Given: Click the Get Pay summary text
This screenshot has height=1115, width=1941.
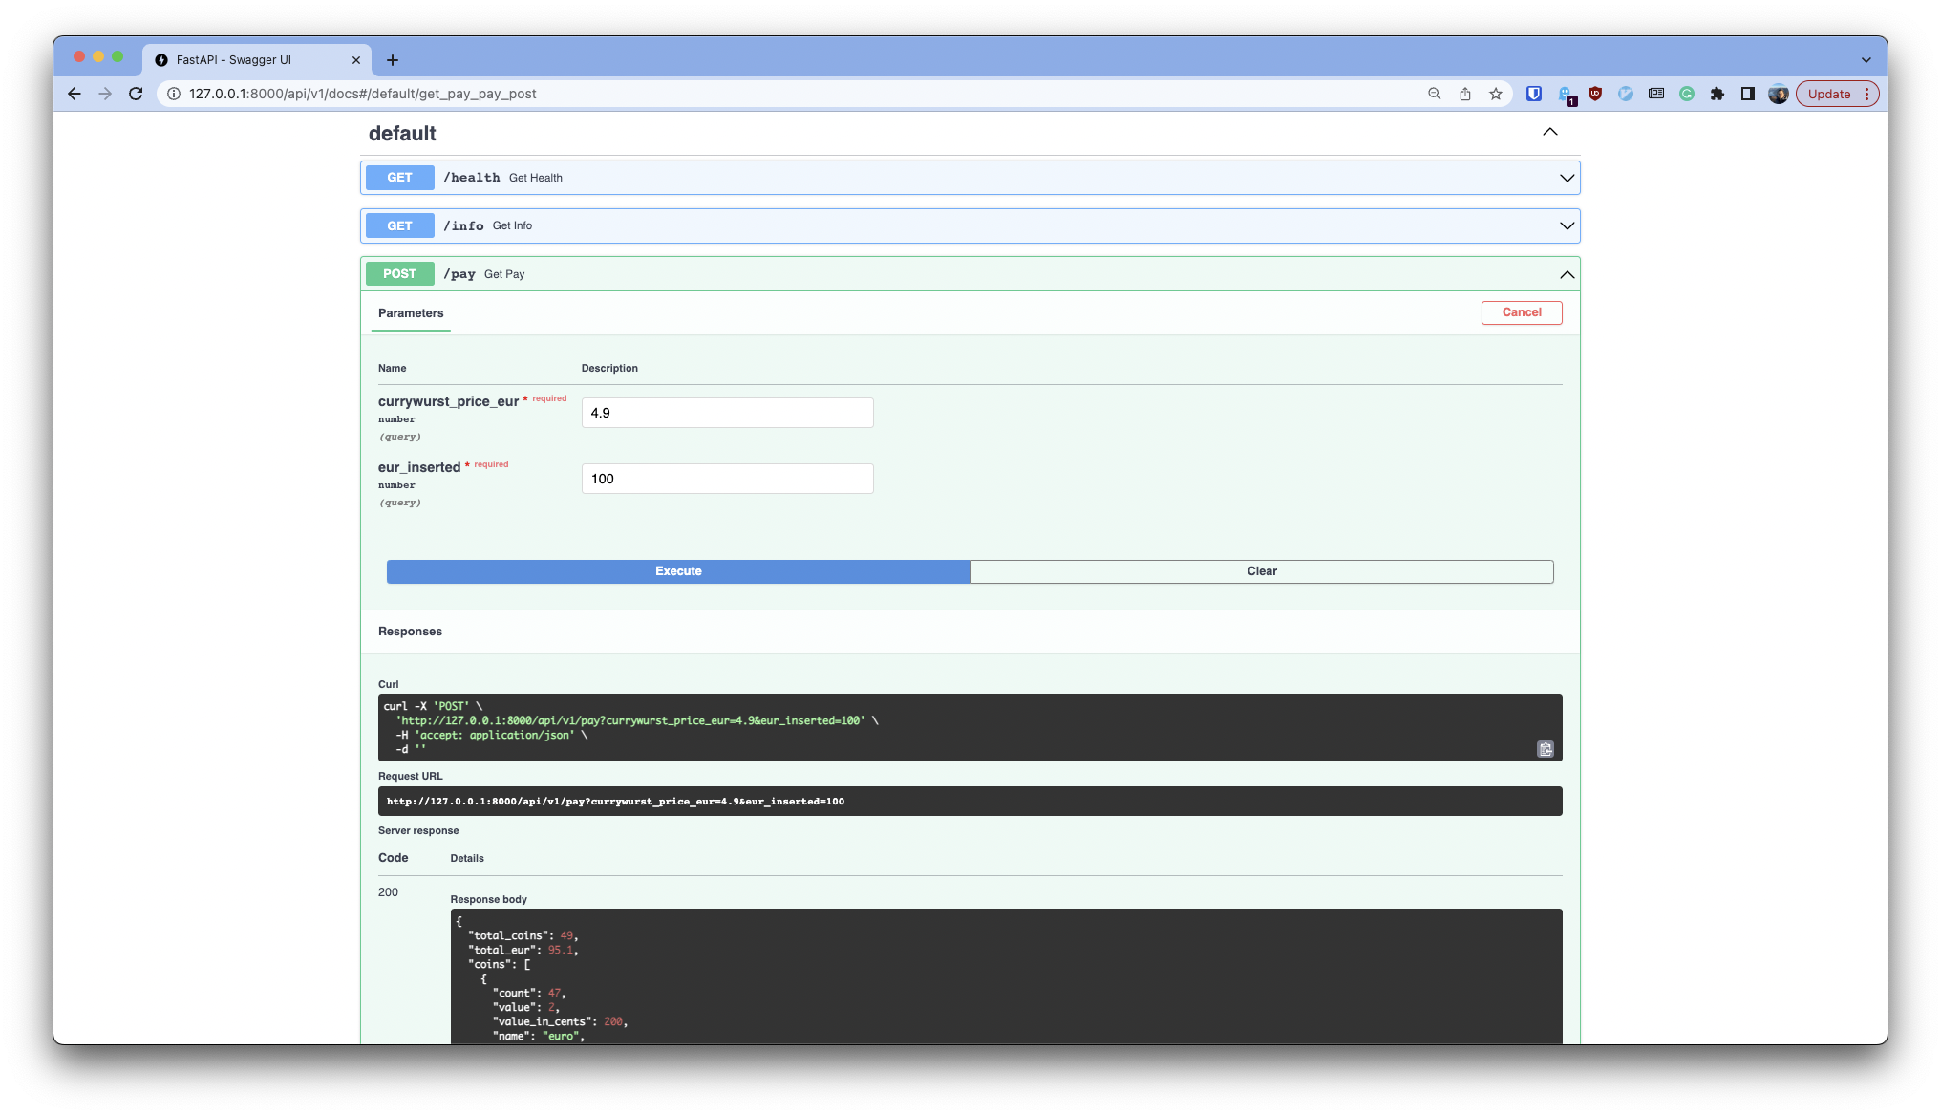Looking at the screenshot, I should 504,274.
